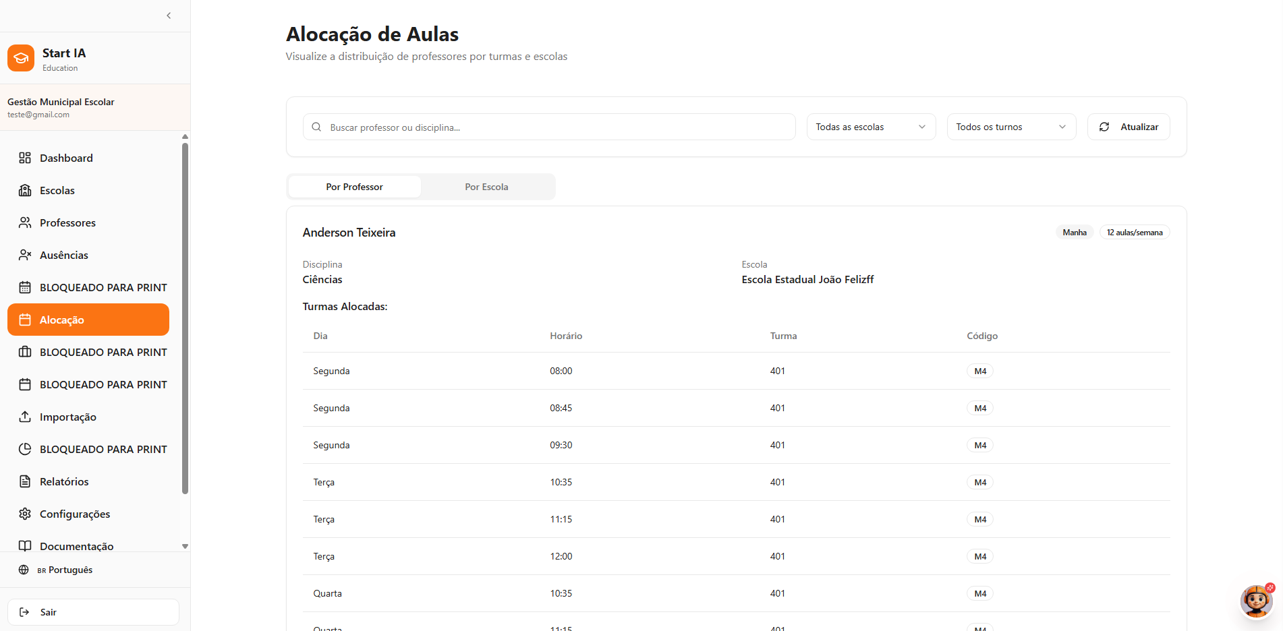
Task: Click the Atualizar button
Action: (x=1129, y=127)
